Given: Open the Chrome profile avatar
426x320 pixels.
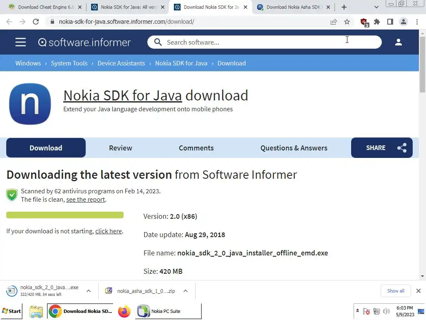Looking at the screenshot, I should (x=404, y=22).
